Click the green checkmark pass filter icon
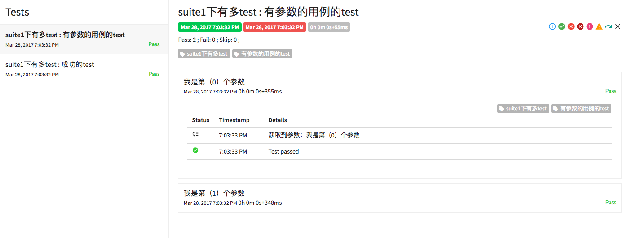The image size is (632, 238). [x=561, y=27]
